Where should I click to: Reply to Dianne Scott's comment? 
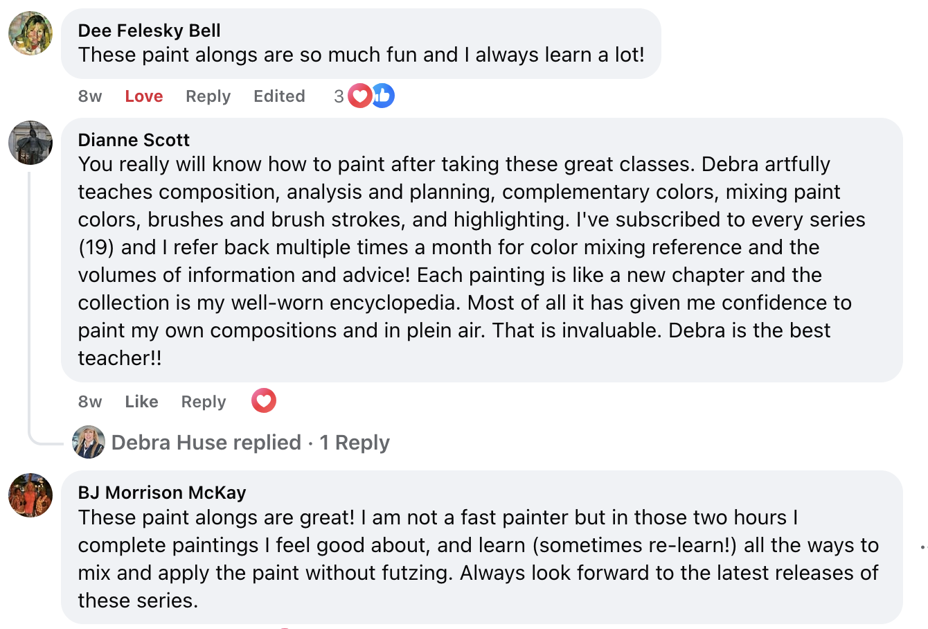204,402
